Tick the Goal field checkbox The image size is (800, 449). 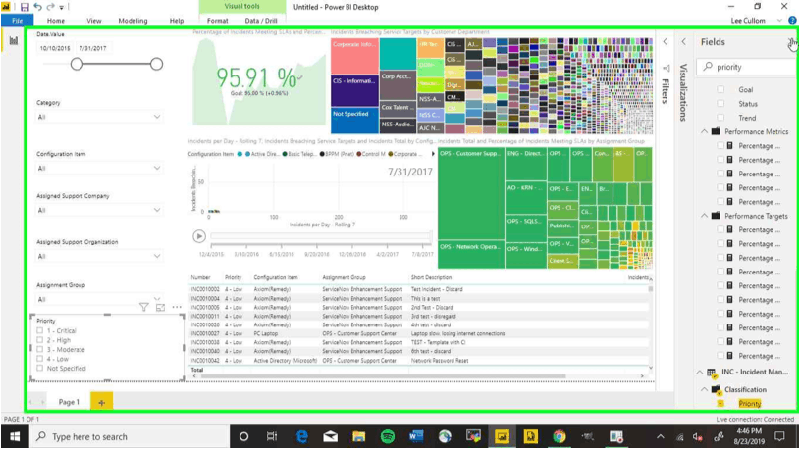click(720, 89)
